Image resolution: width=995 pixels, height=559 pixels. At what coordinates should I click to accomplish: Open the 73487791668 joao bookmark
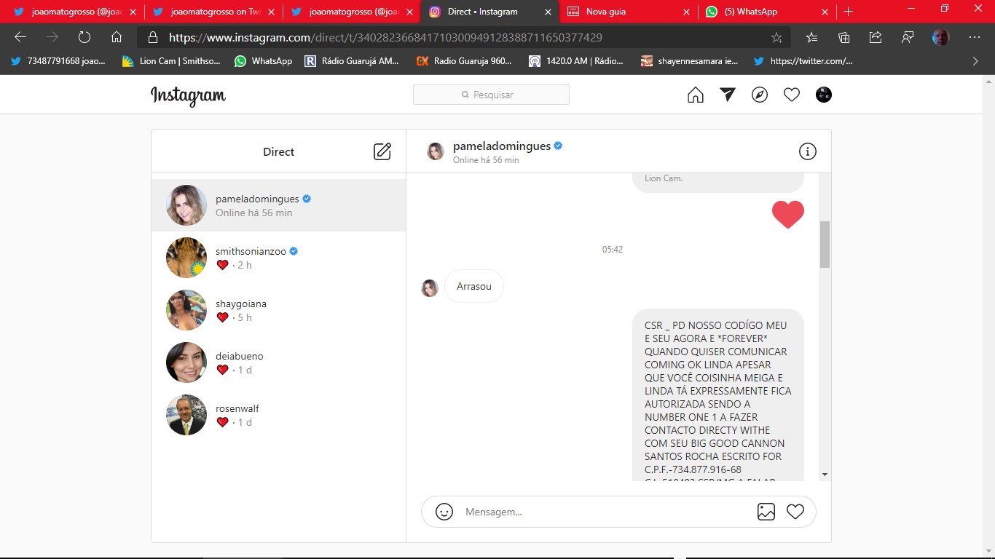pyautogui.click(x=58, y=61)
